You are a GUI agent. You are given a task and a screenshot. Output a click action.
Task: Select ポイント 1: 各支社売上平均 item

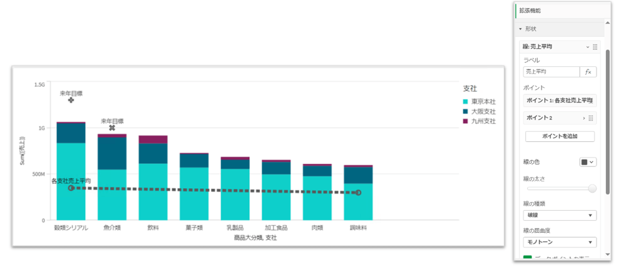click(560, 100)
